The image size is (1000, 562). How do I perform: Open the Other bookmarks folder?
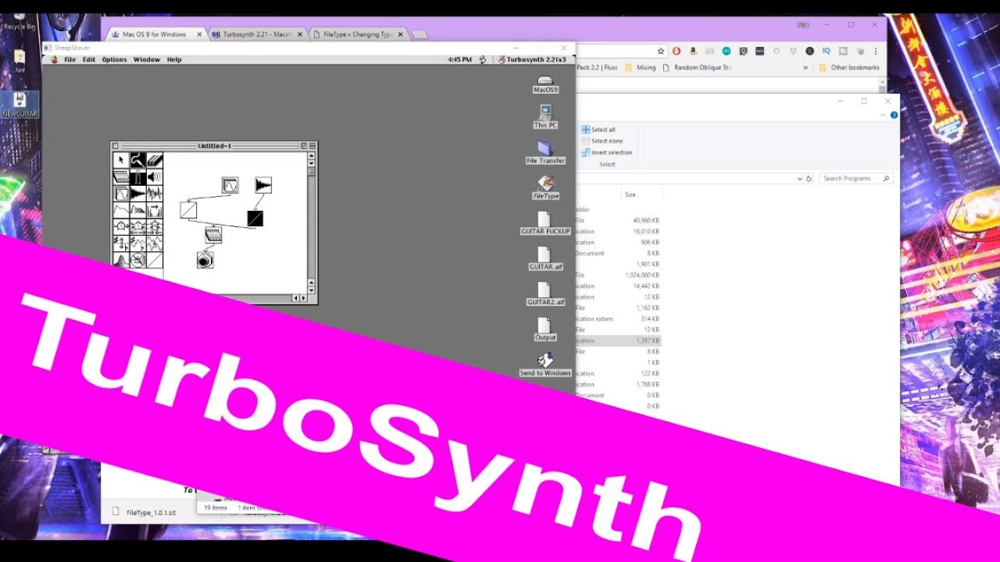[848, 68]
